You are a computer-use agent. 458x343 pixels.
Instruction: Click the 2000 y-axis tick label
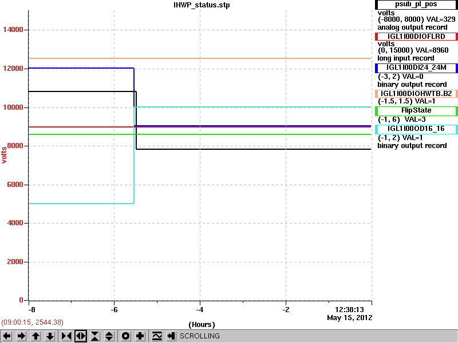tap(15, 262)
